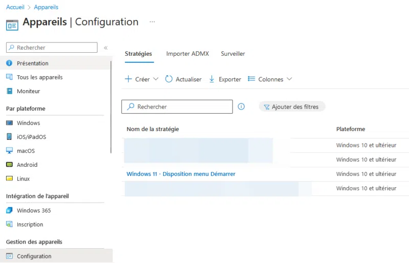
Task: Expand the Colonnes dropdown chevron
Action: coord(289,79)
